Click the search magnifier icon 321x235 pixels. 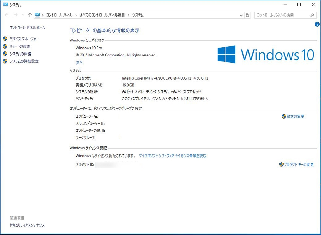click(312, 15)
